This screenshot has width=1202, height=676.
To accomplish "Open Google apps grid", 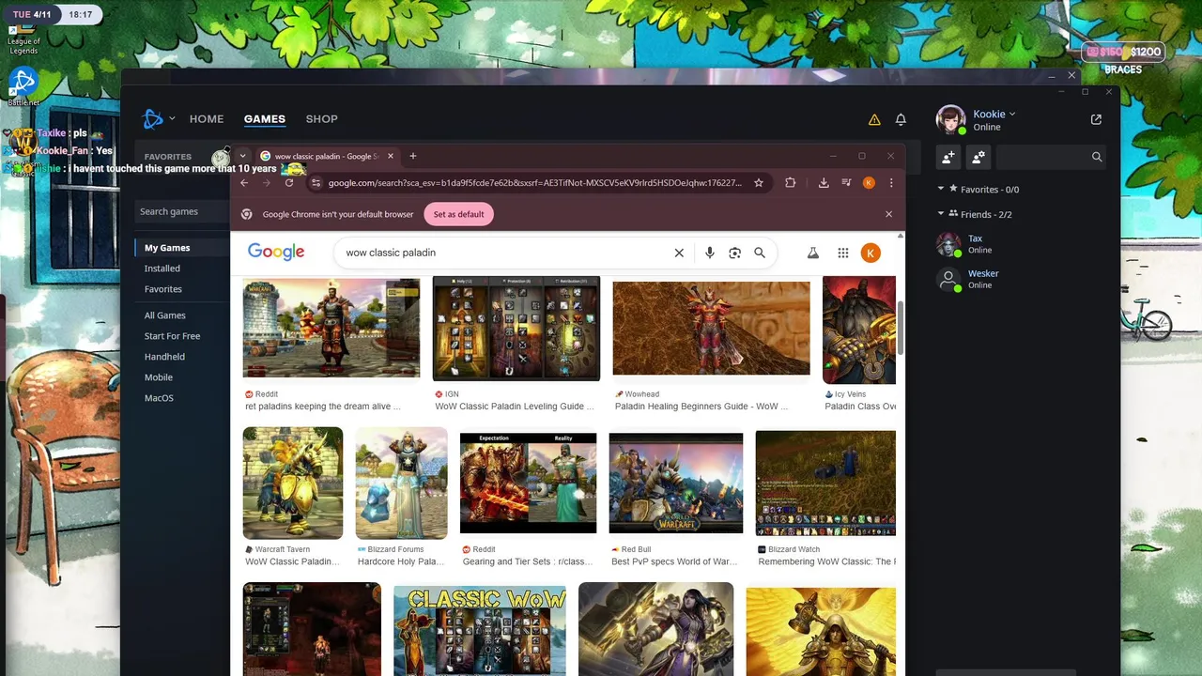I will point(843,253).
